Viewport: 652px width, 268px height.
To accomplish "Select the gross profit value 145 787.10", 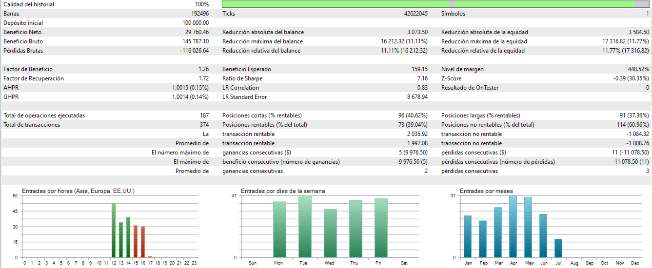I will 196,41.
